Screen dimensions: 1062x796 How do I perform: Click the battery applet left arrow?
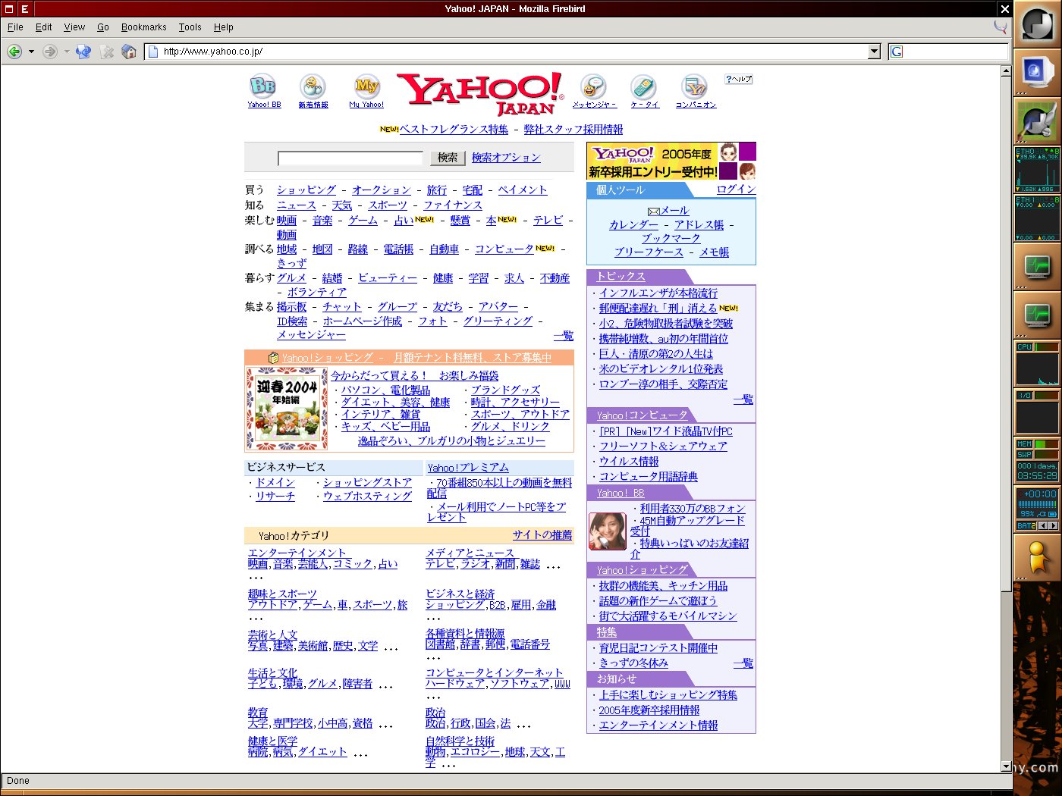1044,525
